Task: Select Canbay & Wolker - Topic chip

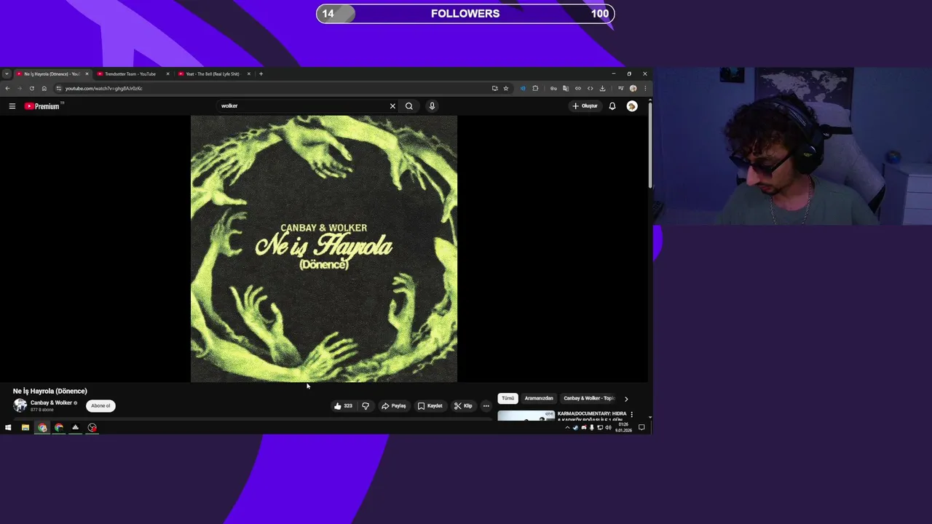Action: tap(589, 398)
